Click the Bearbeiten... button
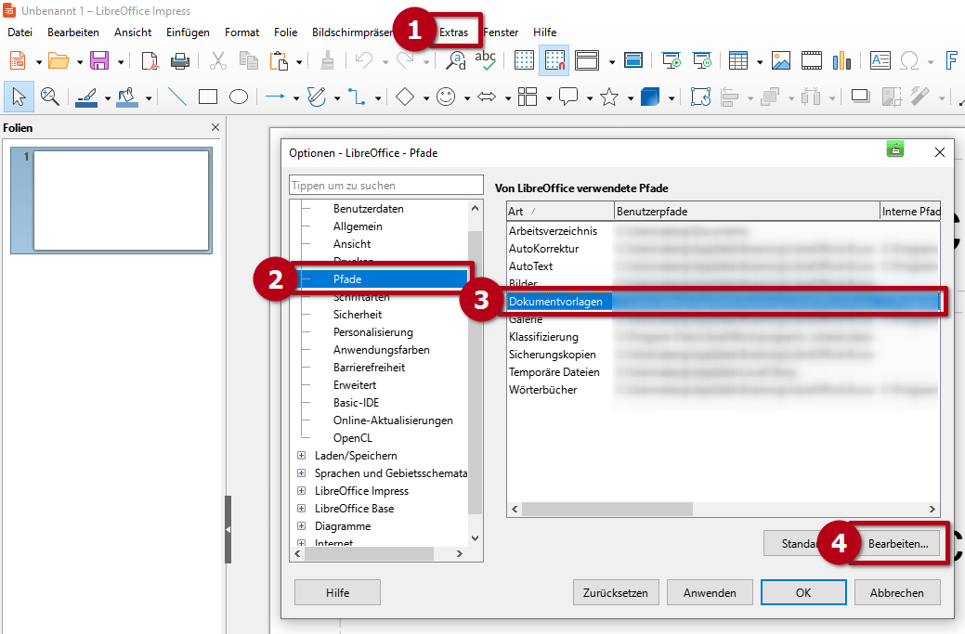This screenshot has width=965, height=634. pos(897,544)
